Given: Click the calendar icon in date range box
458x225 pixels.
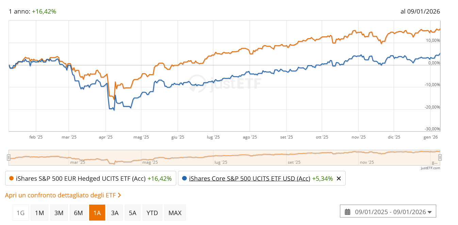Looking at the screenshot, I should pyautogui.click(x=347, y=212).
